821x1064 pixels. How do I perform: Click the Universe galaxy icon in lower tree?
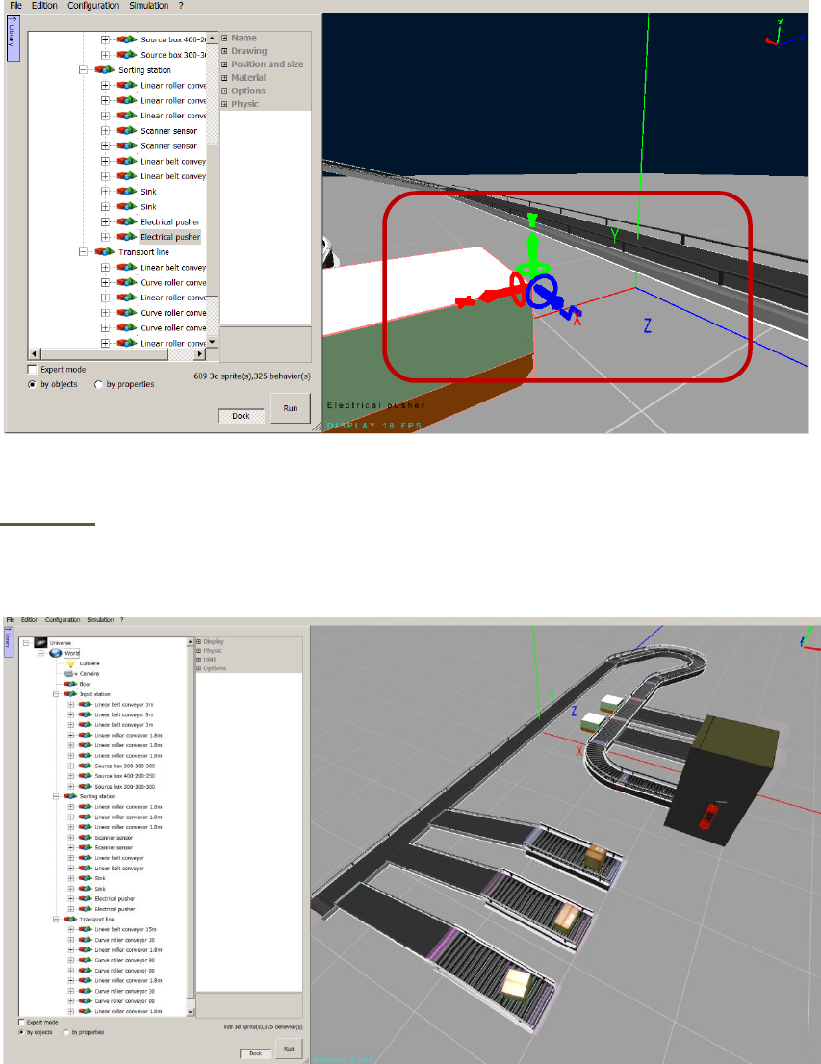coord(40,642)
